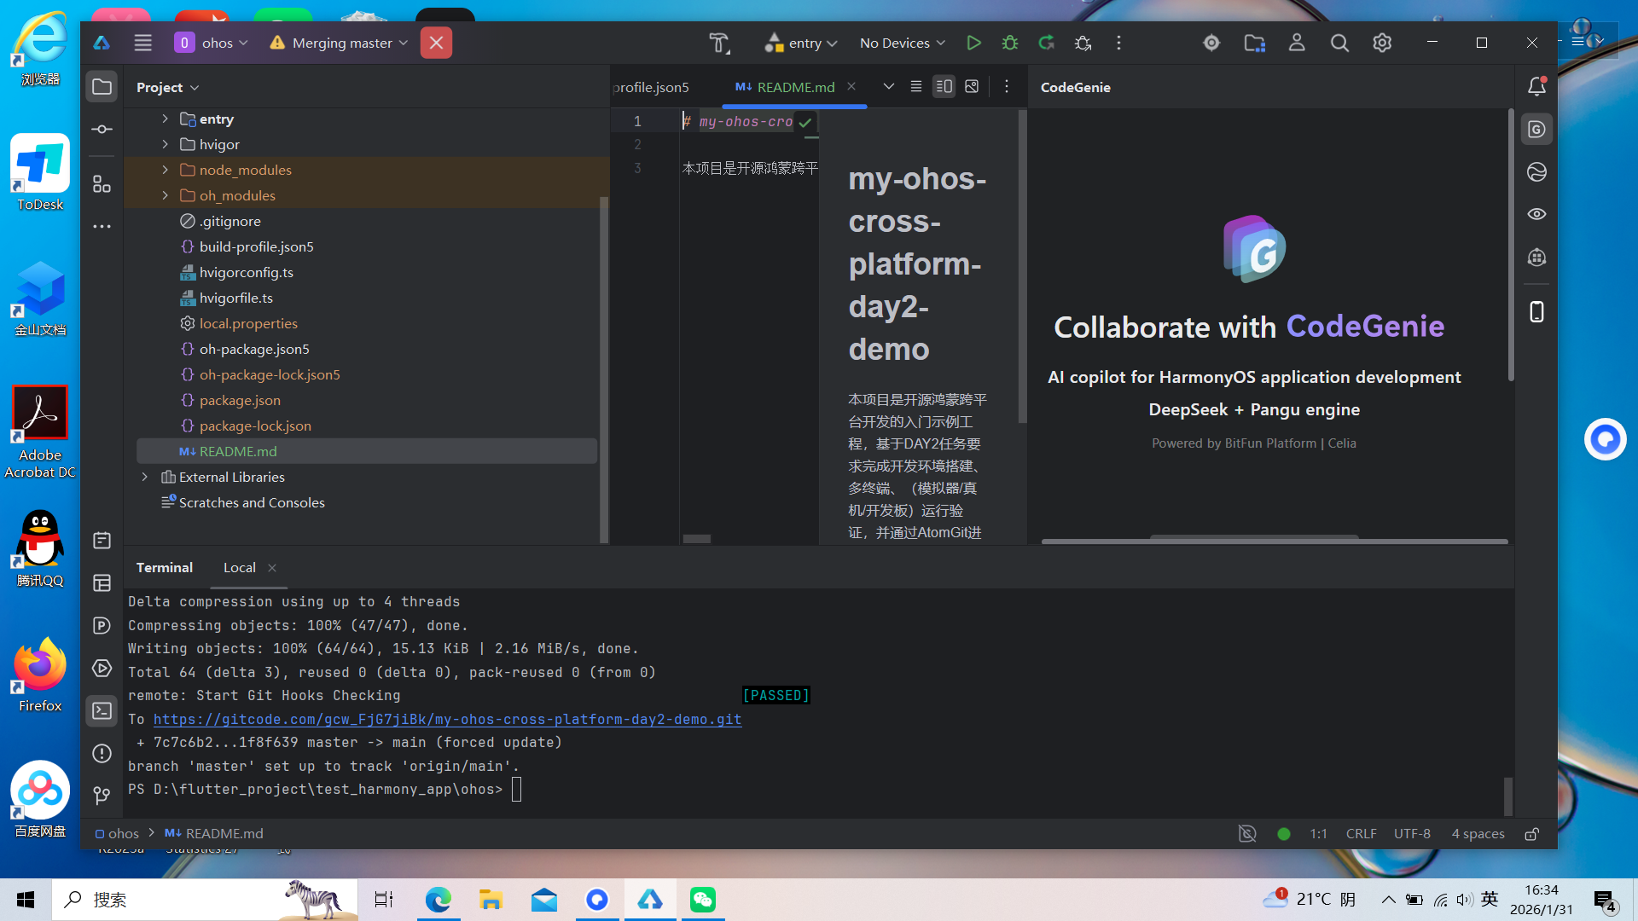Click the Search everywhere magnifier icon
This screenshot has height=921, width=1638.
tap(1339, 43)
